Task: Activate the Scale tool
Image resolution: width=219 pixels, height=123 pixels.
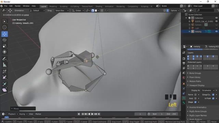Action: 4,46
